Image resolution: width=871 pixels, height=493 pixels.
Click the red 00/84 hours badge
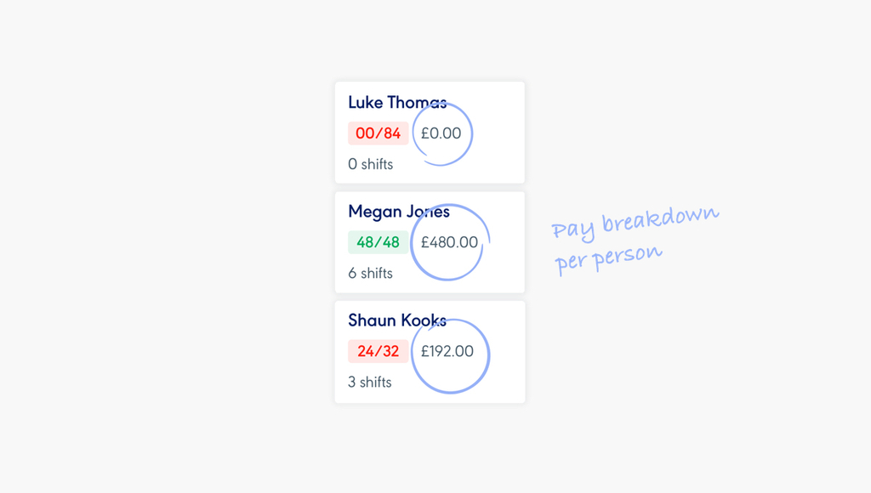point(379,133)
